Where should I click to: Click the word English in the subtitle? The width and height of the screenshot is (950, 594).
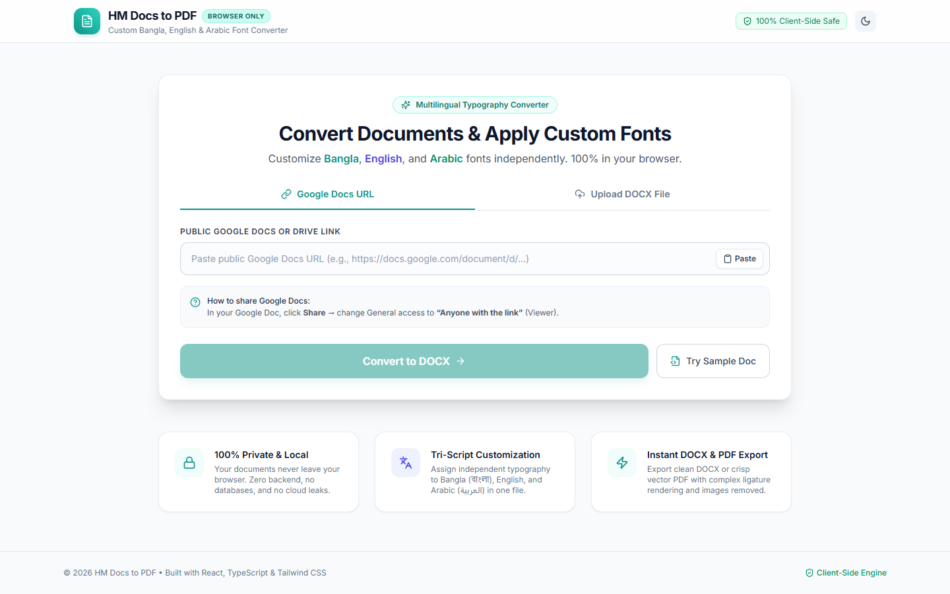click(383, 159)
